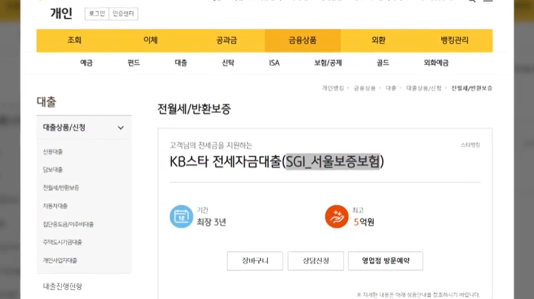The height and width of the screenshot is (299, 534).
Task: Open 집단중도금/이주비대출 in the sidebar
Action: pyautogui.click(x=68, y=224)
